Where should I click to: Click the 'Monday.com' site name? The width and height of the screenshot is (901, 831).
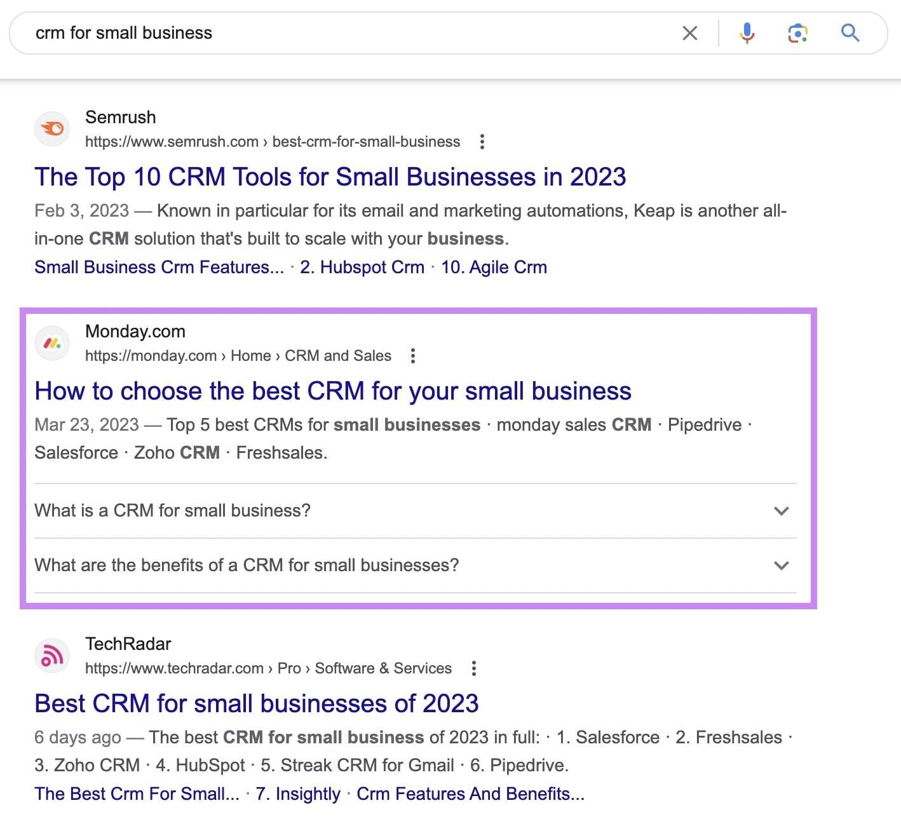pyautogui.click(x=135, y=332)
